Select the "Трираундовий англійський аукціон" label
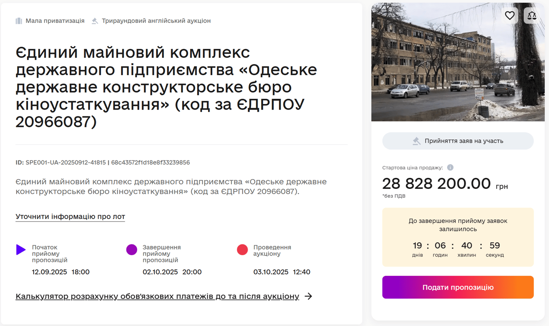549x326 pixels. click(155, 20)
